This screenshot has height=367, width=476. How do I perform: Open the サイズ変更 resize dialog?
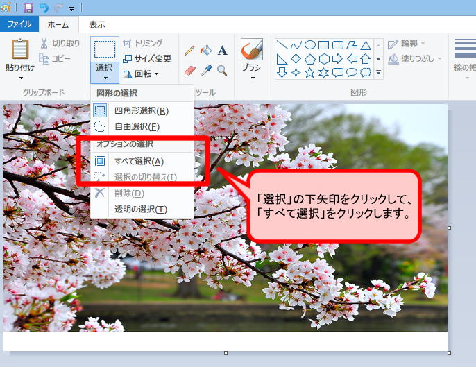click(x=147, y=58)
